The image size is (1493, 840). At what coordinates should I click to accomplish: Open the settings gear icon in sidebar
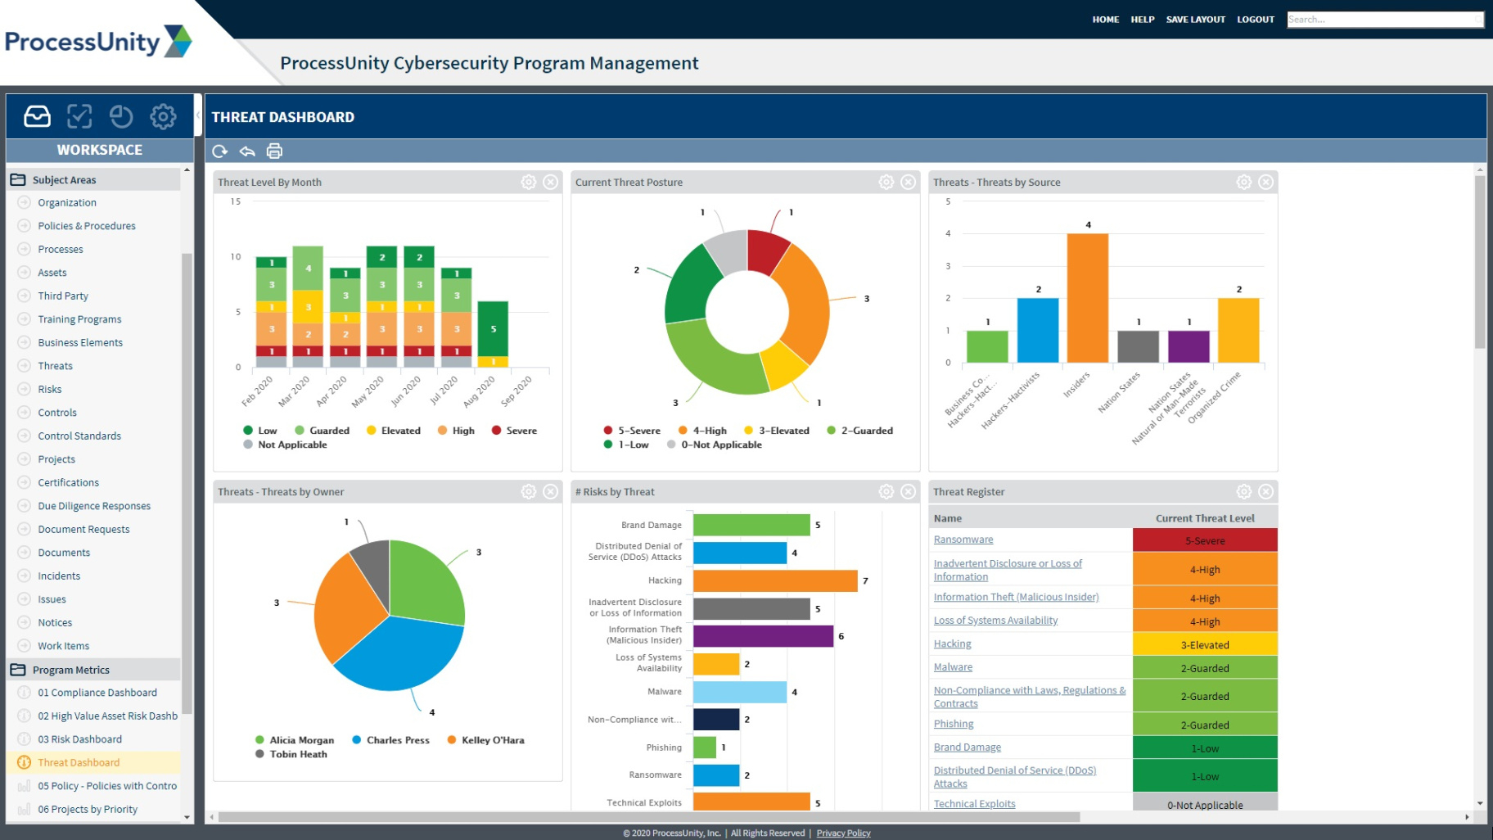tap(163, 116)
